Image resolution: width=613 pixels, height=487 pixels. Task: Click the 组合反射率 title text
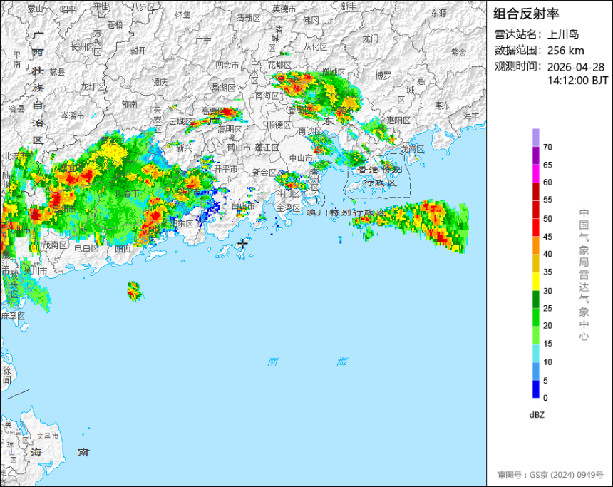pos(526,14)
